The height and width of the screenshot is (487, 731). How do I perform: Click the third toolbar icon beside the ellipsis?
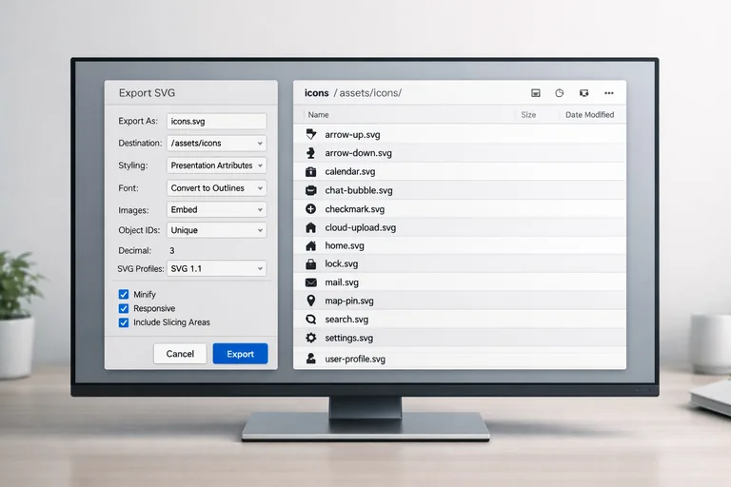tap(583, 93)
